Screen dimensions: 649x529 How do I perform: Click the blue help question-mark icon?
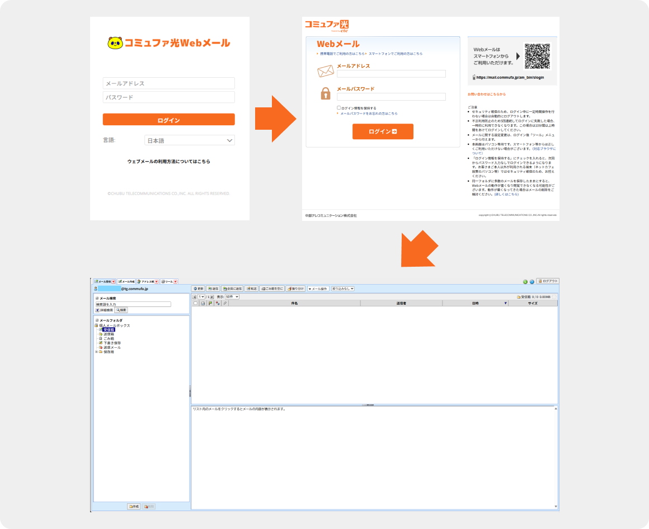tap(532, 282)
